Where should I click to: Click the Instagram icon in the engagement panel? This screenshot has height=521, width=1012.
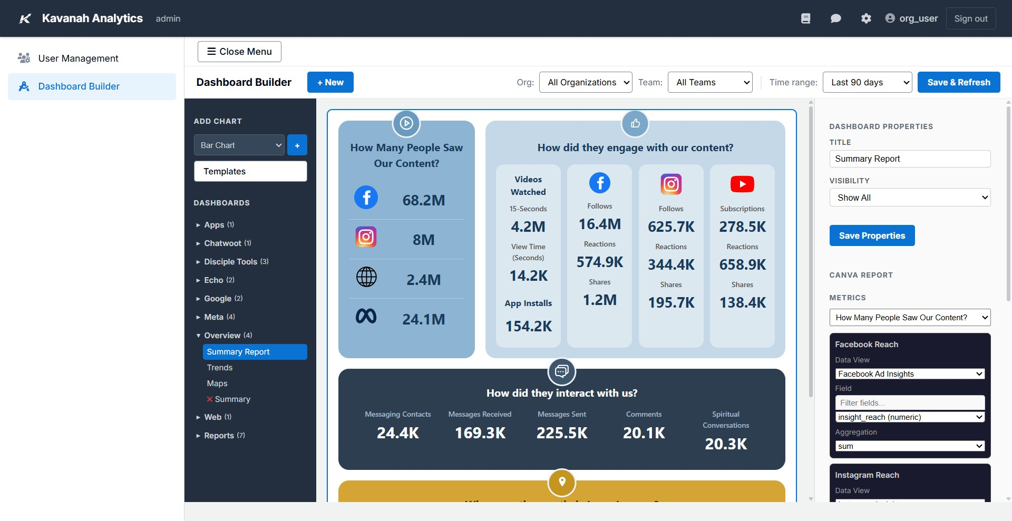[x=670, y=184]
